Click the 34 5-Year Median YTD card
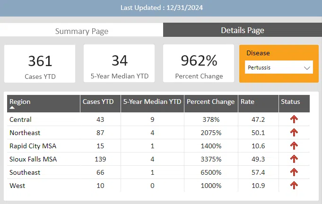Viewport: 322px width, 204px height. point(120,64)
